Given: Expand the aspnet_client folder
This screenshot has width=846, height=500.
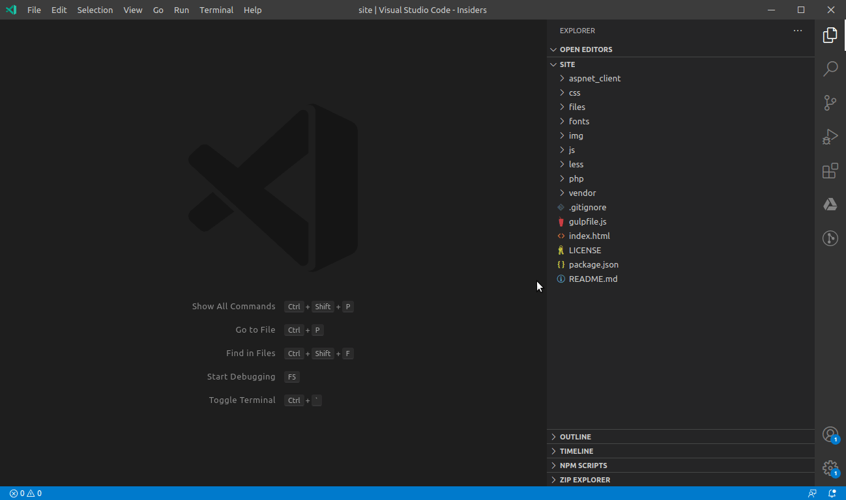Looking at the screenshot, I should [594, 78].
